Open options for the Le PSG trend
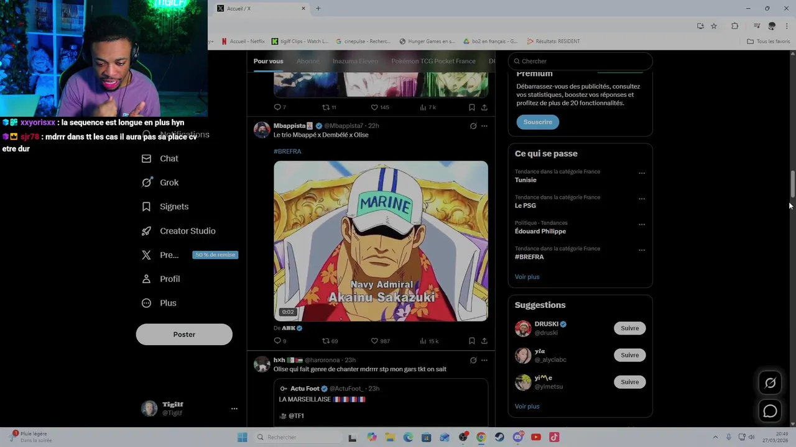796x447 pixels. [642, 199]
